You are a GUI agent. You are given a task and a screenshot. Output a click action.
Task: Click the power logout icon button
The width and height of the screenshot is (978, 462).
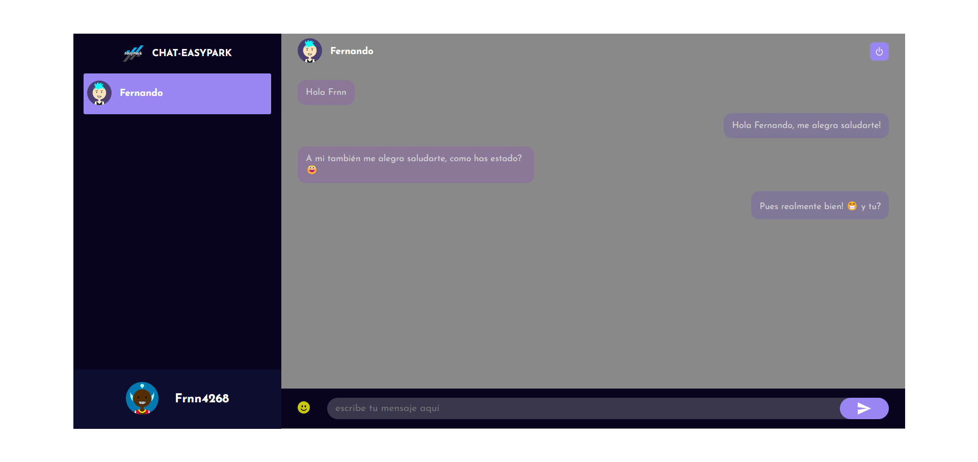[x=879, y=52]
